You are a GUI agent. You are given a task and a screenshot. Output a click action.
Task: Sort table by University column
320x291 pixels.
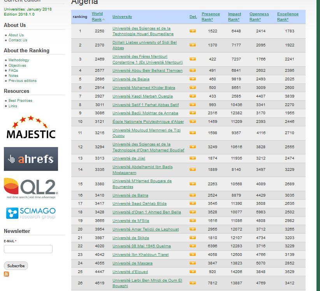(x=122, y=16)
